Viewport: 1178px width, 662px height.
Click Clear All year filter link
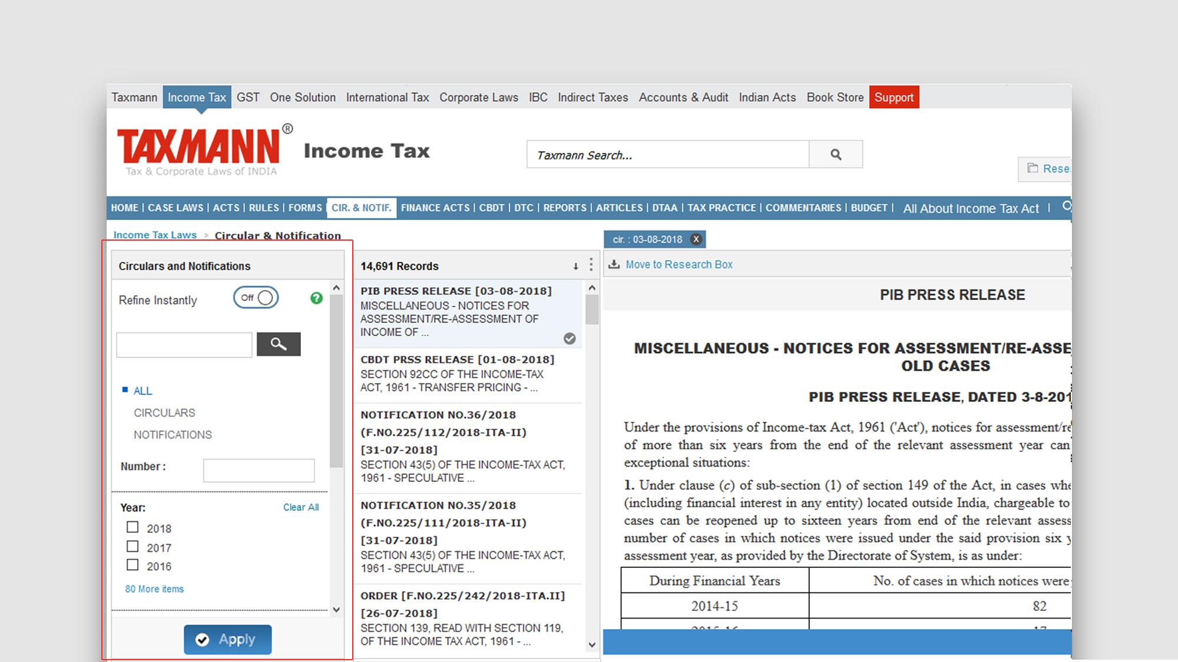[x=300, y=507]
